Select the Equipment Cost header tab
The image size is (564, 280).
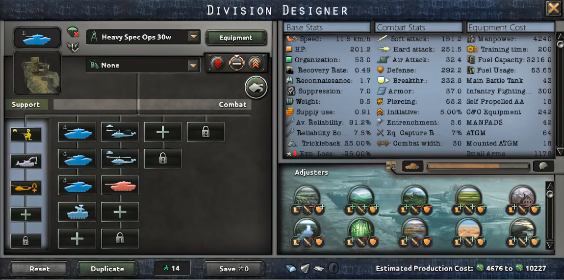pos(510,27)
